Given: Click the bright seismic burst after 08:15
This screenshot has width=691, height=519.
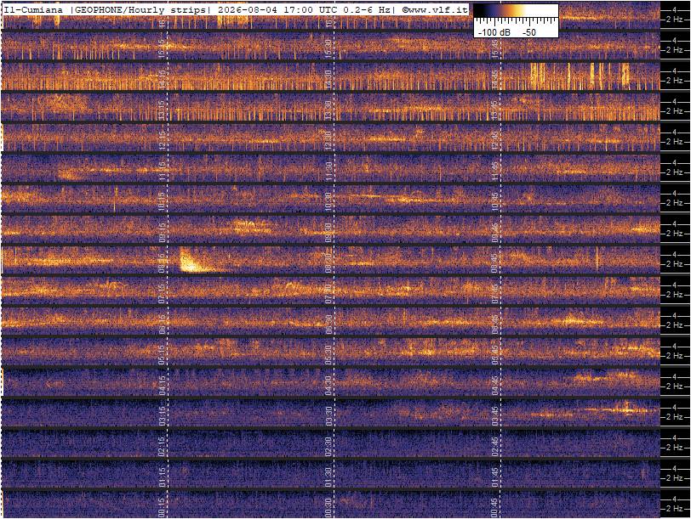Looking at the screenshot, I should pos(191,261).
